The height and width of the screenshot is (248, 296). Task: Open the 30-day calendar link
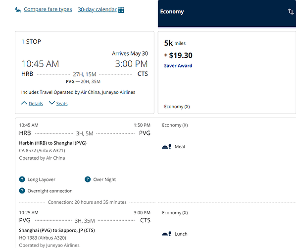pyautogui.click(x=97, y=9)
